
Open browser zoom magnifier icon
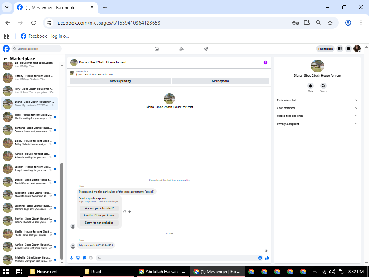coord(319,23)
